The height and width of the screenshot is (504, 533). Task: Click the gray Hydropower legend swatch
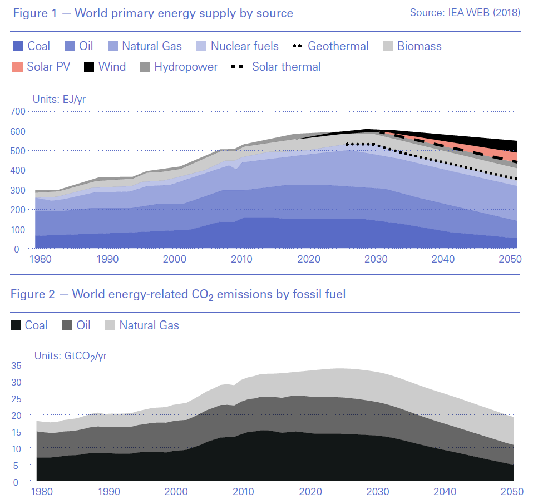145,67
